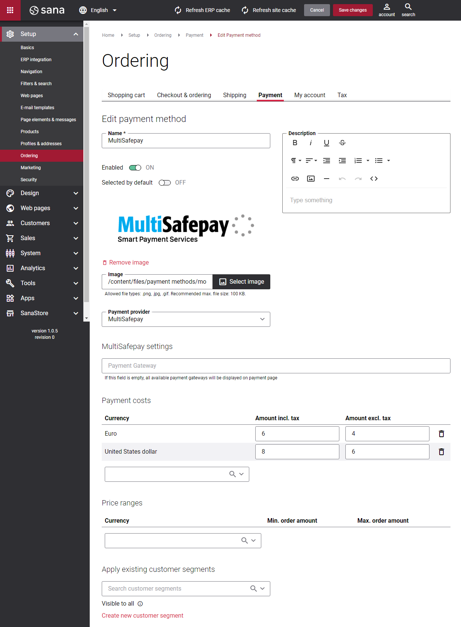Click the Setup gear icon in sidebar
The height and width of the screenshot is (627, 461).
pyautogui.click(x=10, y=34)
